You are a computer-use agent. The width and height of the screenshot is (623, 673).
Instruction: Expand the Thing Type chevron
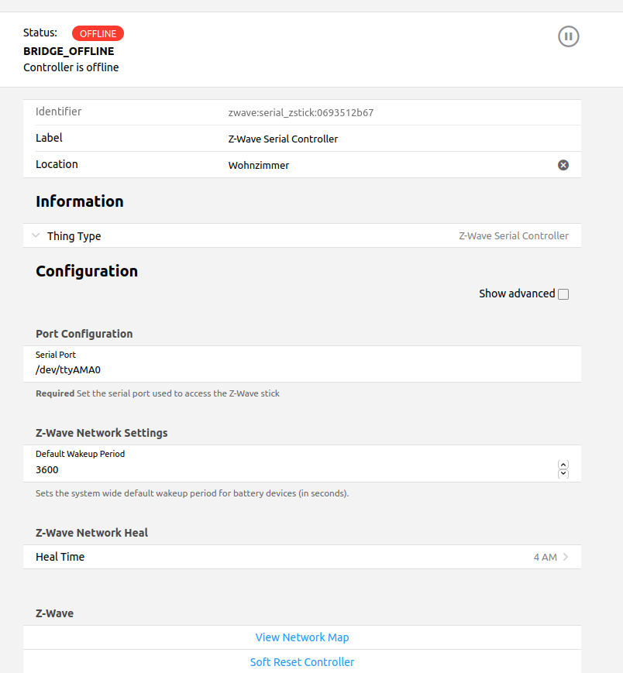pos(36,236)
